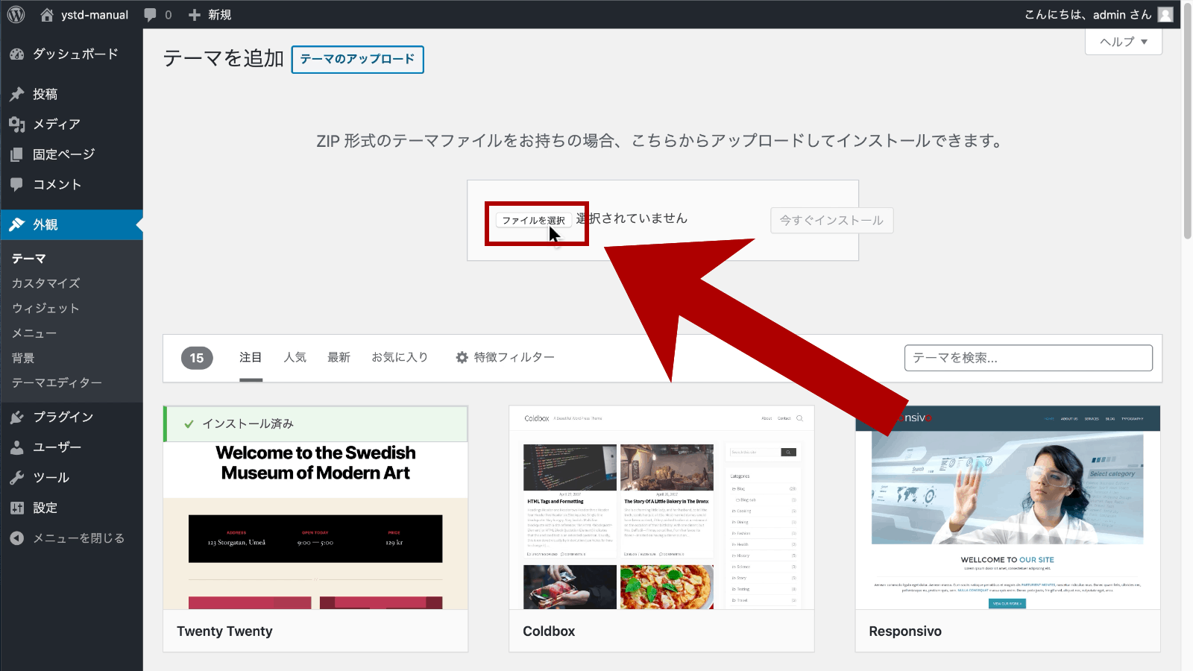
Task: Open the プラグイン plugins menu
Action: click(72, 417)
